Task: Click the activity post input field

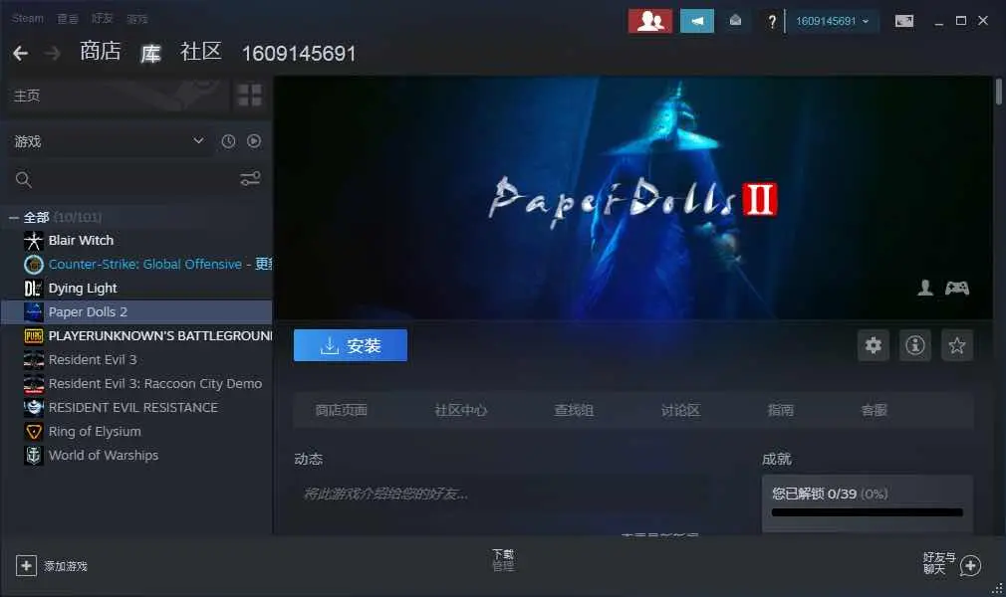Action: pos(502,494)
